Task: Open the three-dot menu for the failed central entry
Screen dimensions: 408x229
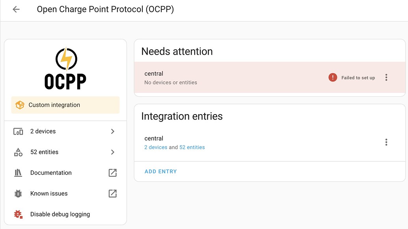Action: 386,77
